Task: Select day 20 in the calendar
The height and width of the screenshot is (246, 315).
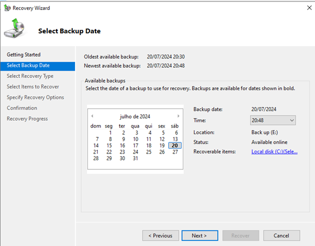Action: [175, 146]
